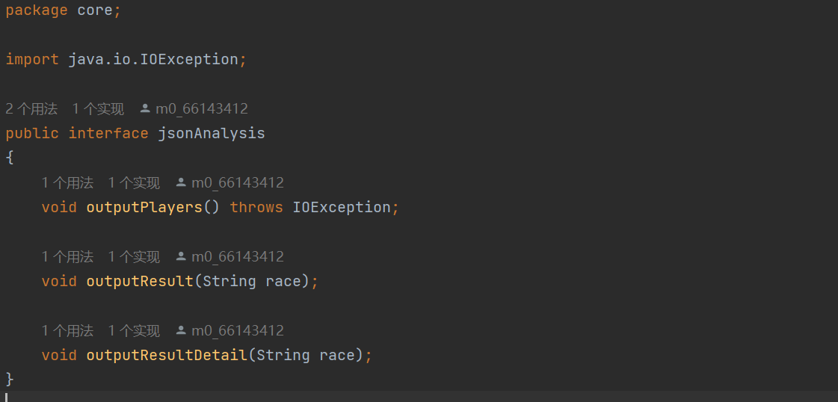Show '1 个用法' above outputPlayers
This screenshot has width=838, height=402.
click(68, 182)
